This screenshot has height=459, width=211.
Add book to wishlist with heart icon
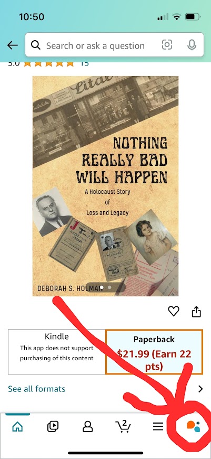pos(174,311)
